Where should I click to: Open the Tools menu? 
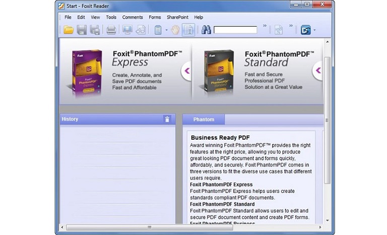tap(111, 17)
